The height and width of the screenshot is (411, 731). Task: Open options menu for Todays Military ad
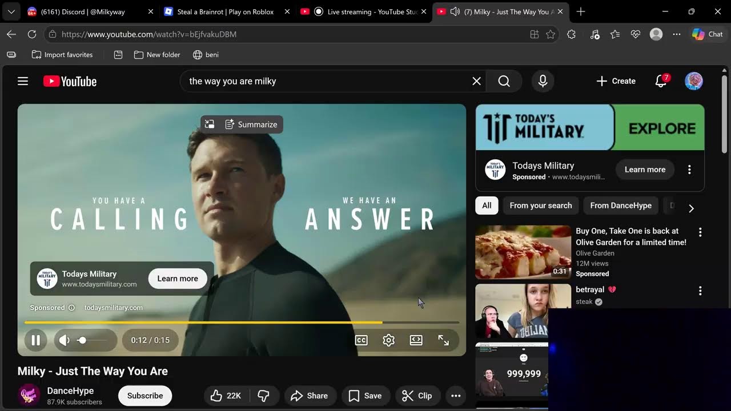(689, 170)
